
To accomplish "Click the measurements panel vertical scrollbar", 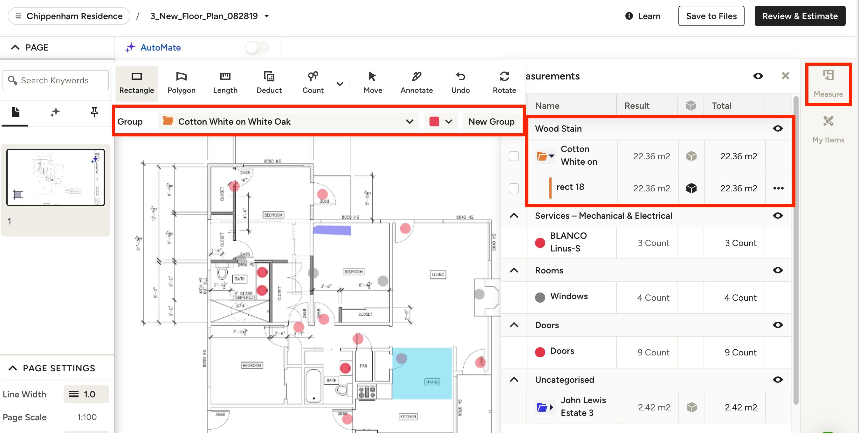I will point(796,250).
